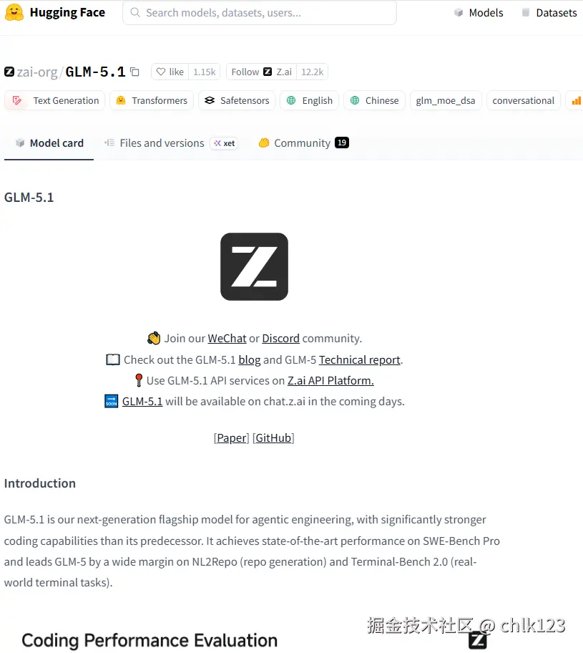
Task: Open the Community tab
Action: tap(302, 143)
